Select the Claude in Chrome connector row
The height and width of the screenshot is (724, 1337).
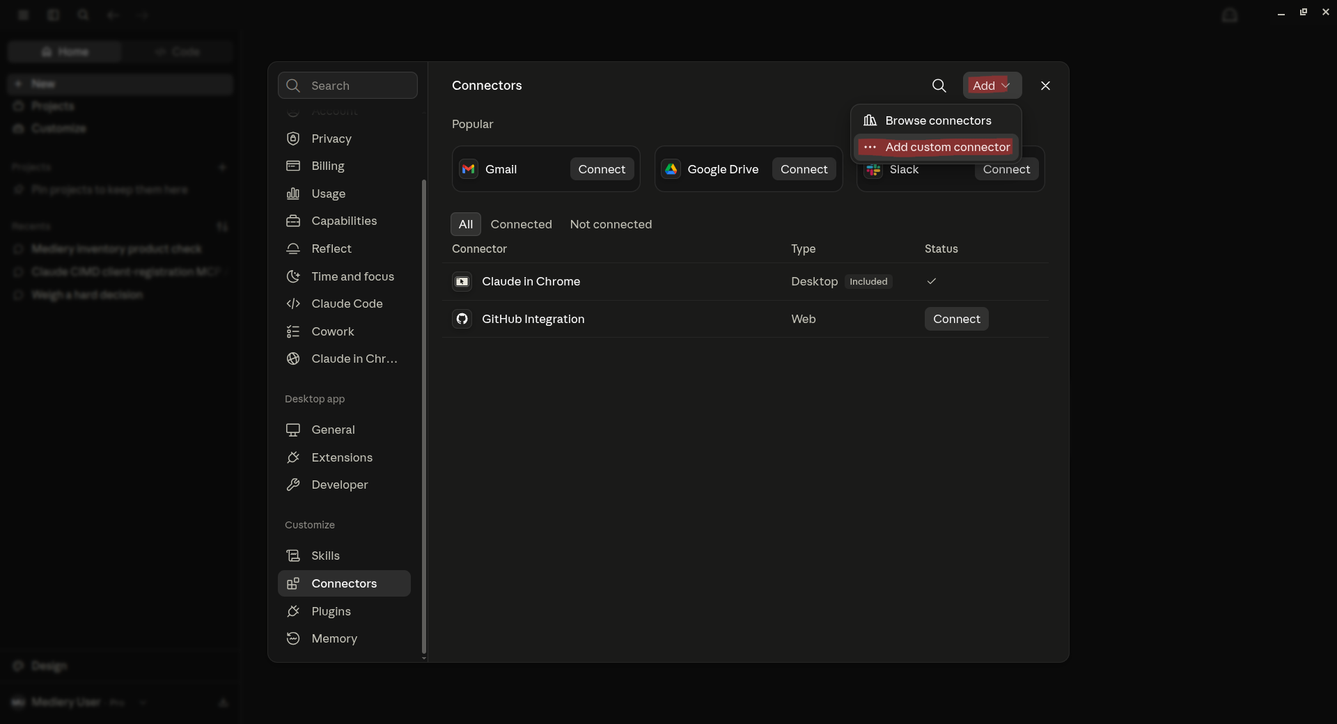pyautogui.click(x=745, y=281)
